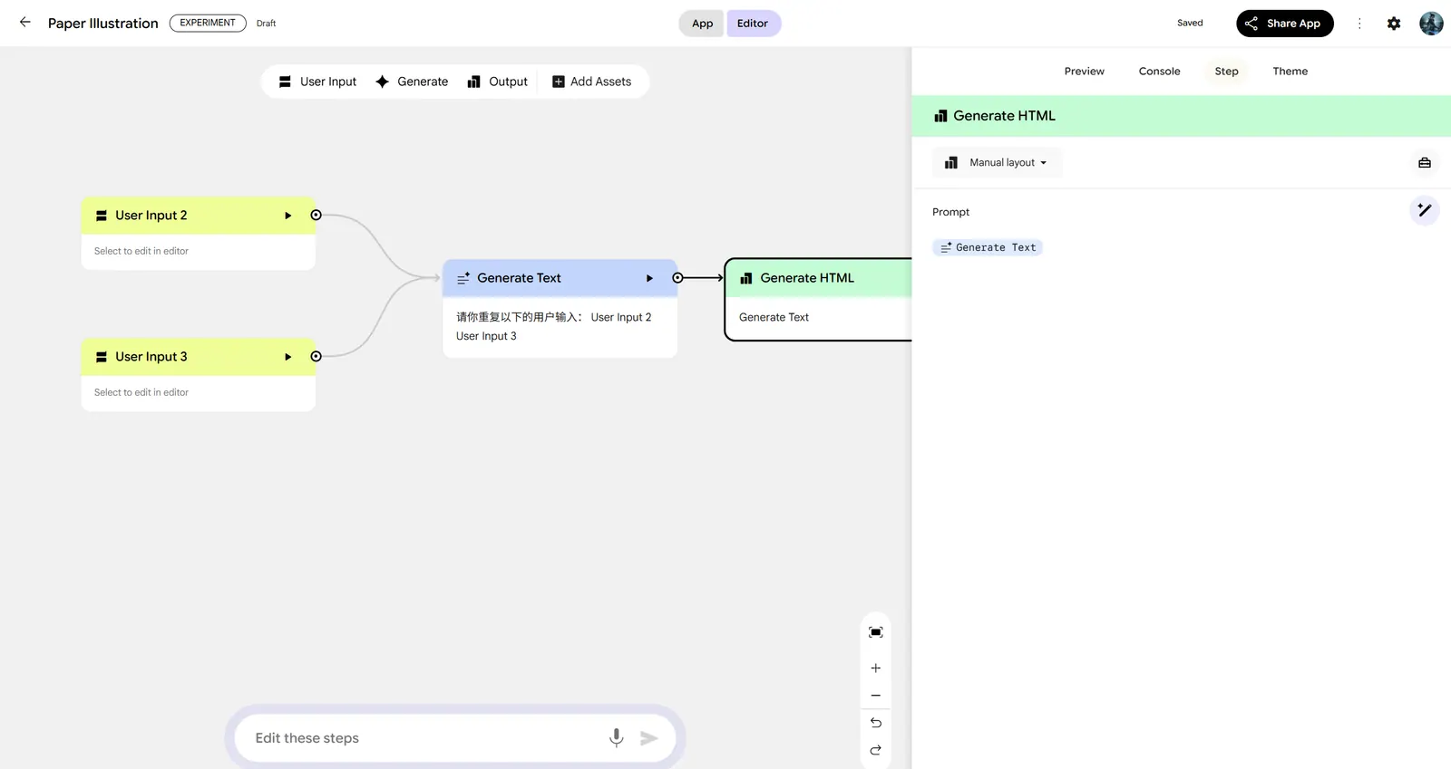Screen dimensions: 1451x769
Task: Undo the last canvas change
Action: (x=875, y=723)
